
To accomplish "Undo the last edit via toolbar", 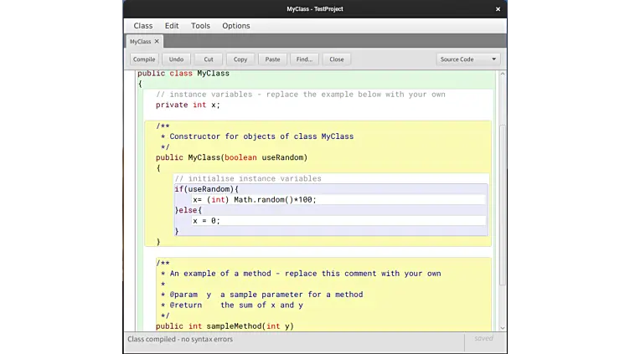I will pyautogui.click(x=176, y=59).
